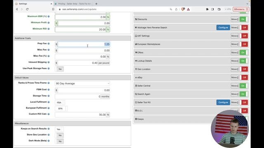Close the Settings browser tab
The image size is (264, 148).
51,4
